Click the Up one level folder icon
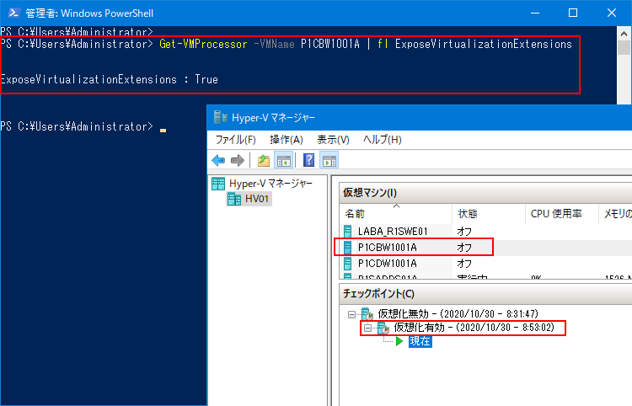632x406 pixels. pyautogui.click(x=264, y=160)
